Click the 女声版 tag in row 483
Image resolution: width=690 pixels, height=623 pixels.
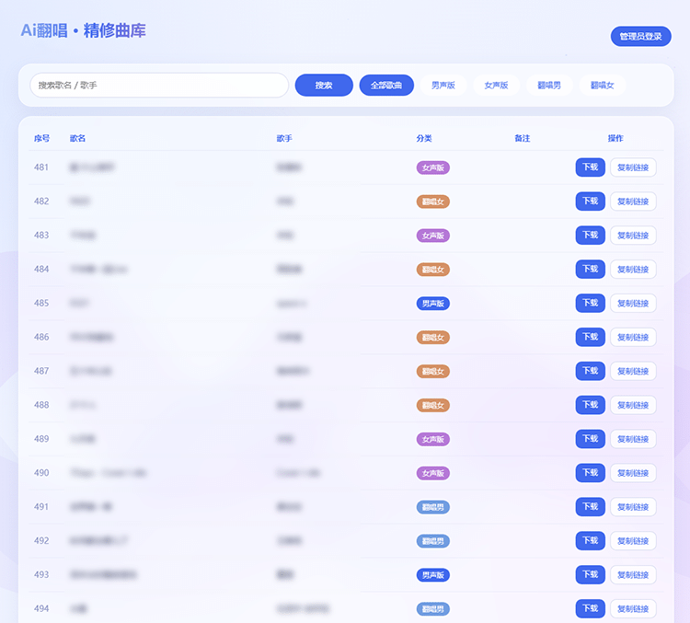(x=433, y=236)
